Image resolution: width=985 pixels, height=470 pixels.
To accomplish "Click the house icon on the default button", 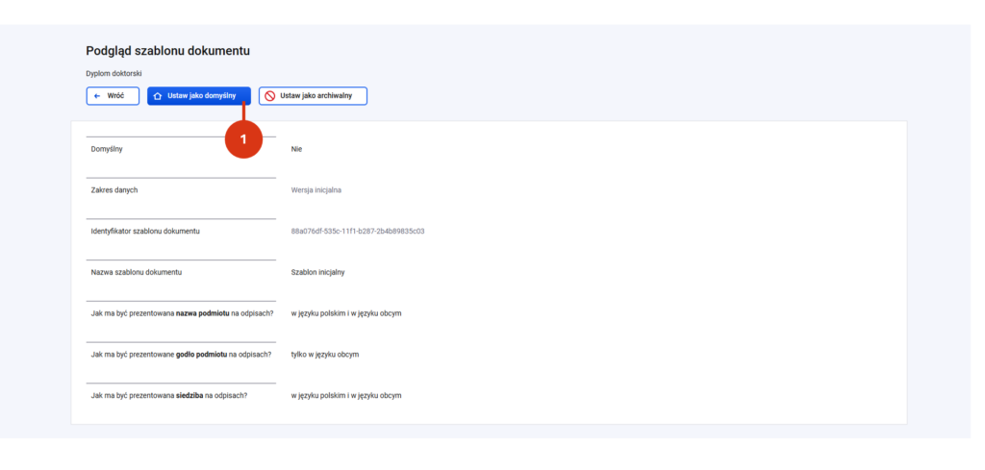I will click(158, 96).
